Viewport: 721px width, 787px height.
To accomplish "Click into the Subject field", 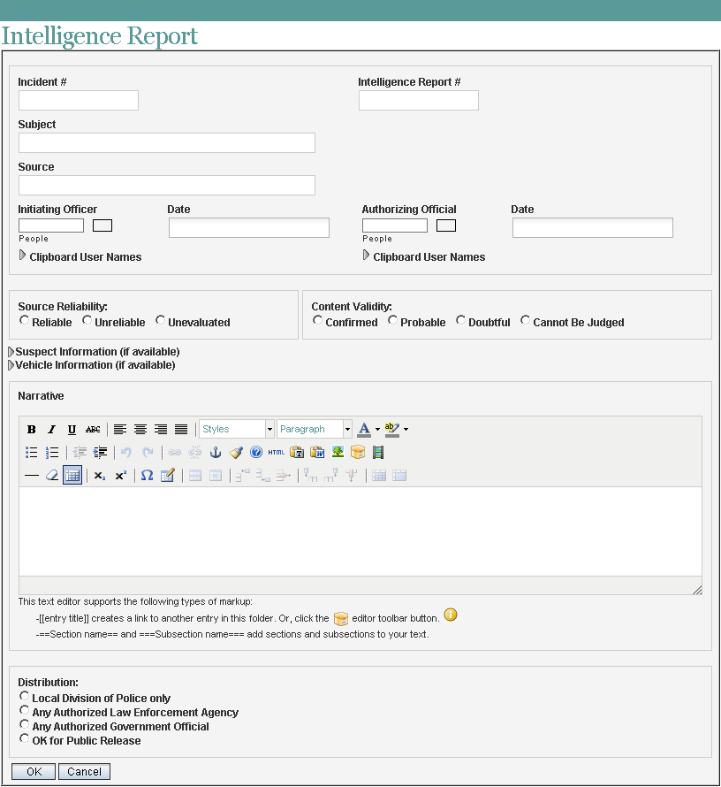I will [x=167, y=142].
